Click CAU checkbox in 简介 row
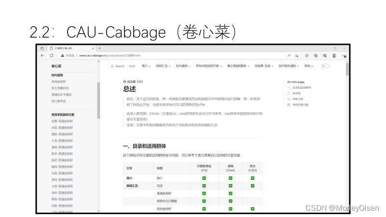The height and width of the screenshot is (217, 386). pyautogui.click(x=252, y=178)
